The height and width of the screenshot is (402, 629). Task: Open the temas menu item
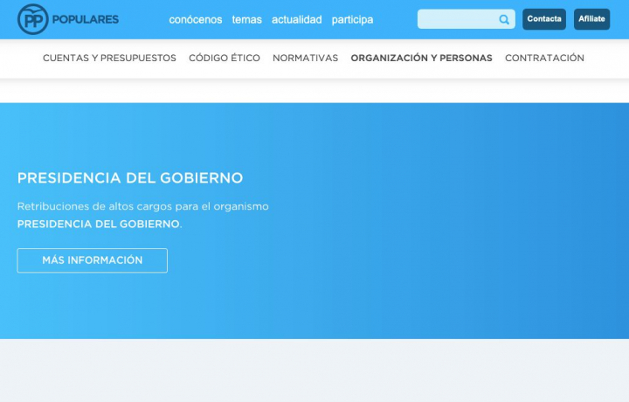pos(246,19)
